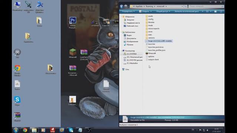237x133 pixels.
Task: Click the Explorer search field
Action: (x=206, y=6)
